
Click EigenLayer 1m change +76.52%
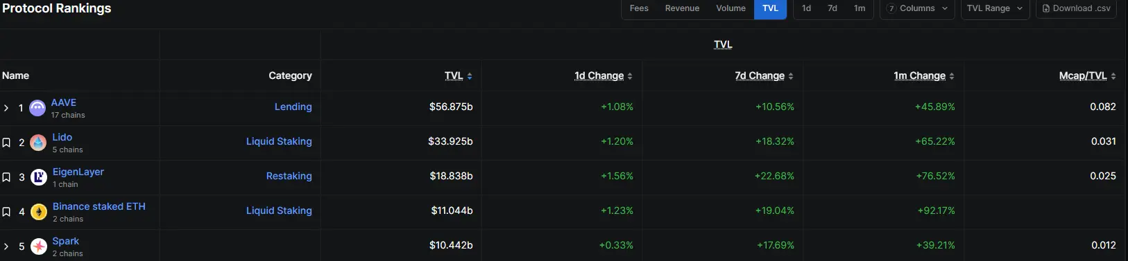coord(935,176)
